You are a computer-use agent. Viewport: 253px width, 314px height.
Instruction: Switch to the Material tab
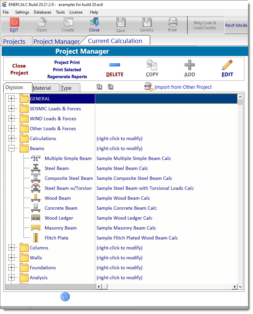42,88
